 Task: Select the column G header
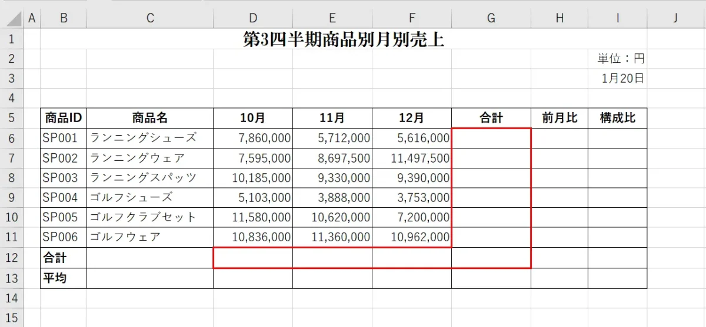point(491,19)
